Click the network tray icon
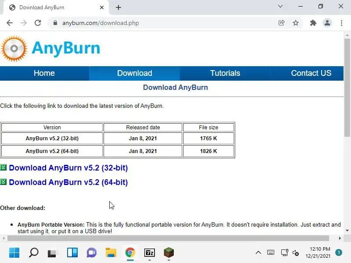This screenshot has height=263, width=351. click(284, 252)
